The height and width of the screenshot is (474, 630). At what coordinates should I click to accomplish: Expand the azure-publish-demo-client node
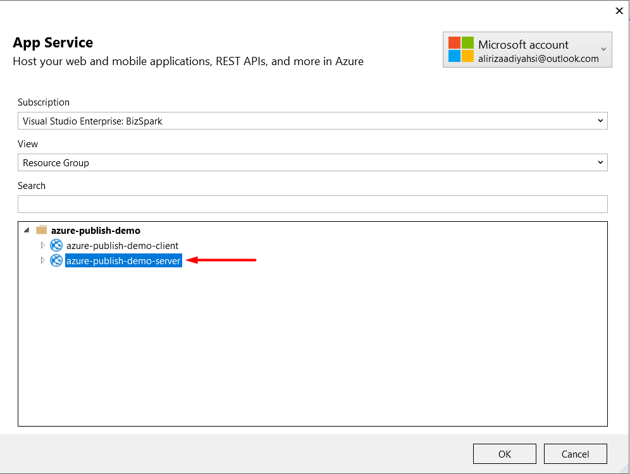pos(42,245)
